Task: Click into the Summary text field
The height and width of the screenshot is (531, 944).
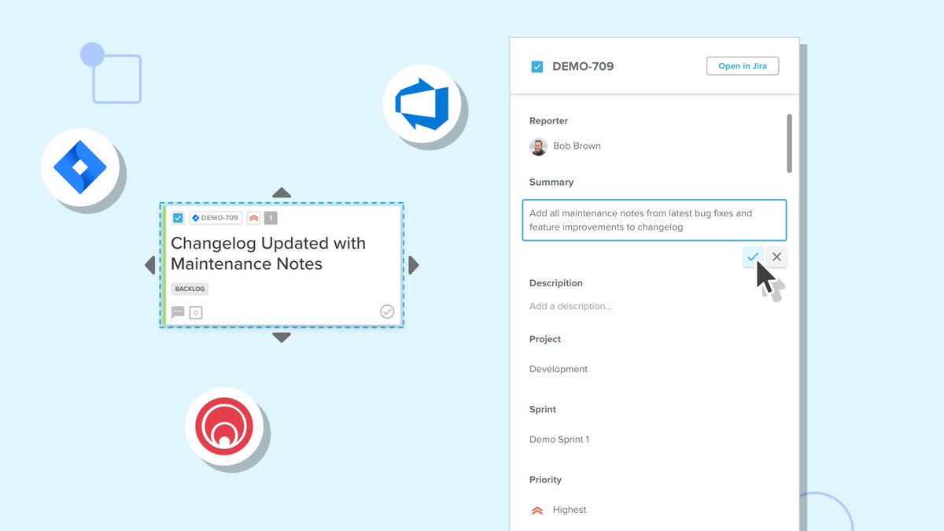Action: (655, 220)
